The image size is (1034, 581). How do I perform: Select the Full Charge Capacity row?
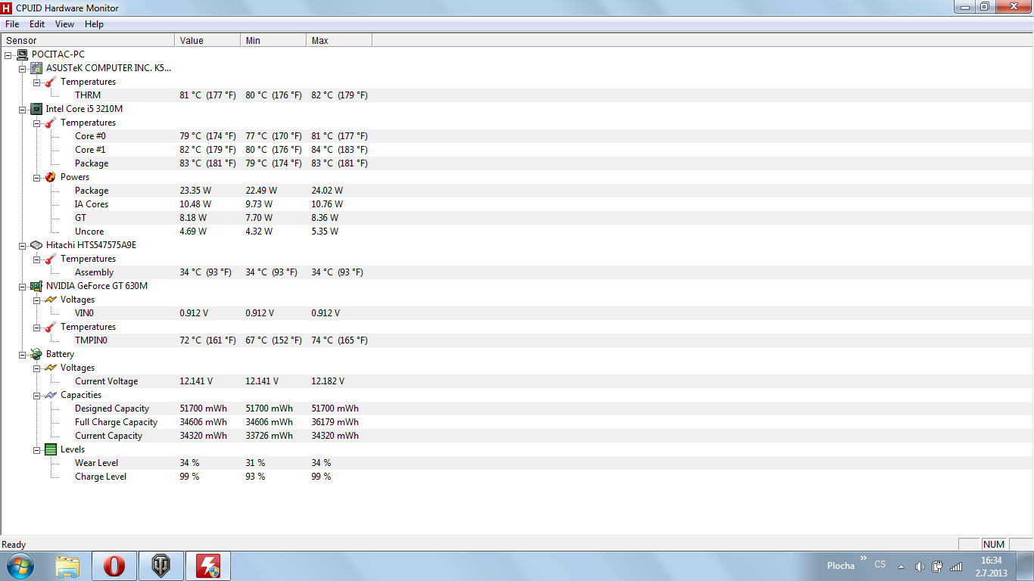tap(517, 422)
